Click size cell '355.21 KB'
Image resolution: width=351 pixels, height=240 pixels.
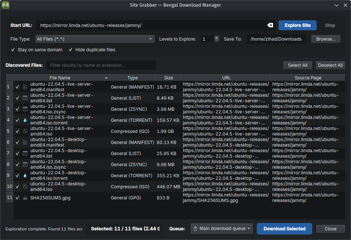click(168, 176)
